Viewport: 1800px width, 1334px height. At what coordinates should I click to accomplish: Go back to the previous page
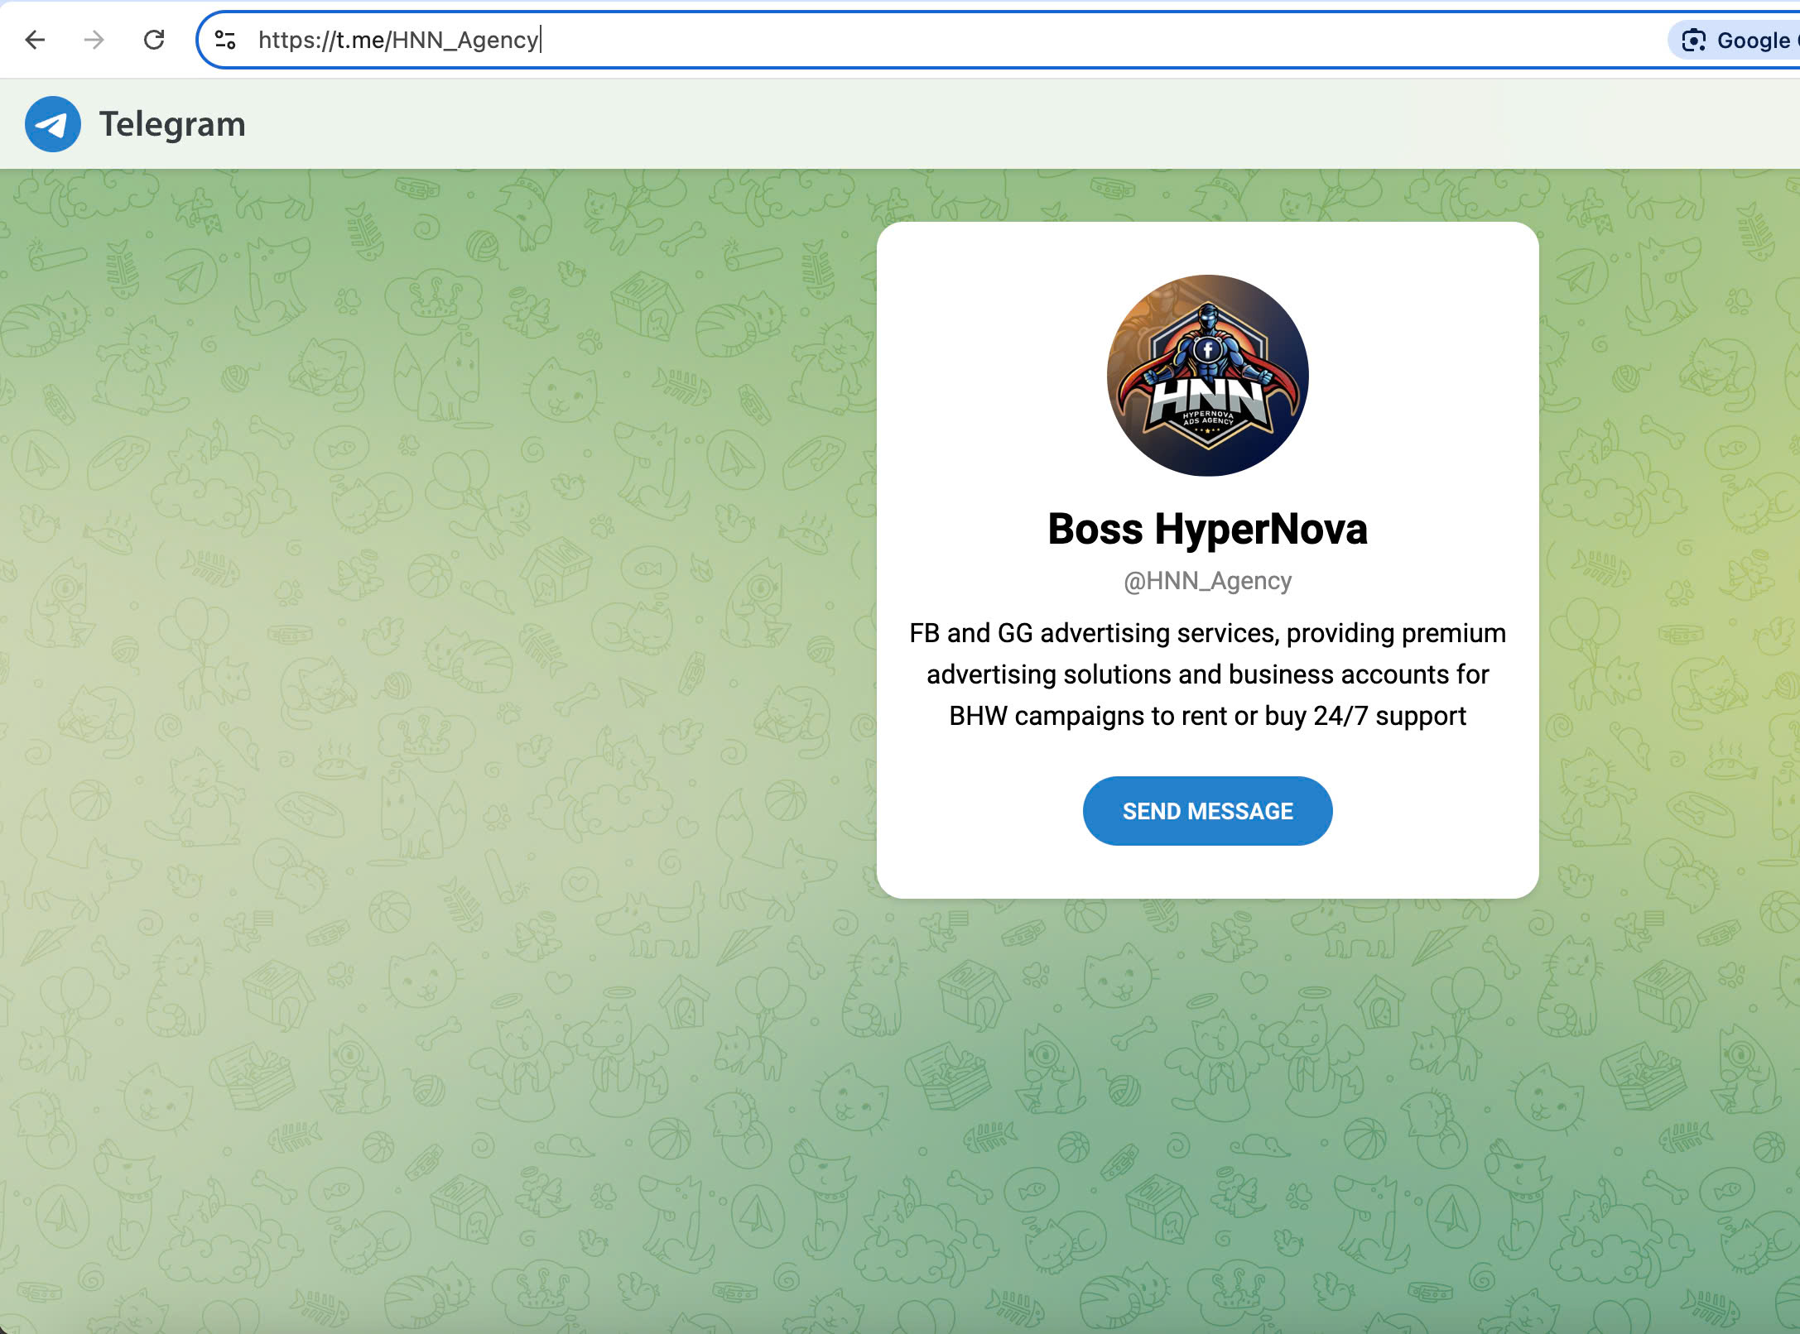click(x=35, y=40)
